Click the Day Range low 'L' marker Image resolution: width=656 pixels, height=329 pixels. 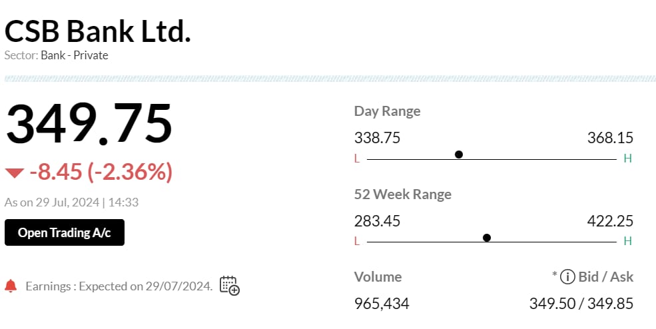(357, 159)
